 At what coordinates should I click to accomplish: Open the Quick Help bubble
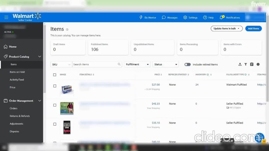tap(259, 138)
